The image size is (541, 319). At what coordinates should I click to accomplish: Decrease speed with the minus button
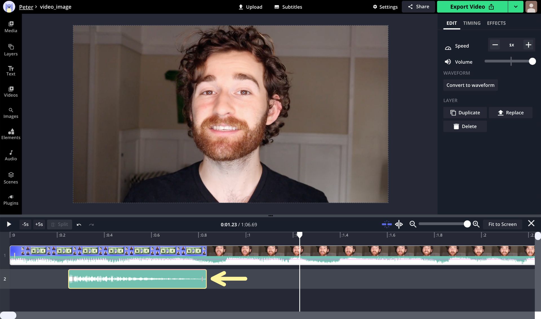495,45
